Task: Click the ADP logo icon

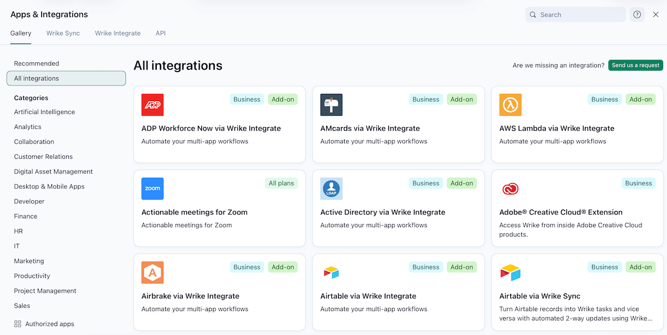Action: 152,104
